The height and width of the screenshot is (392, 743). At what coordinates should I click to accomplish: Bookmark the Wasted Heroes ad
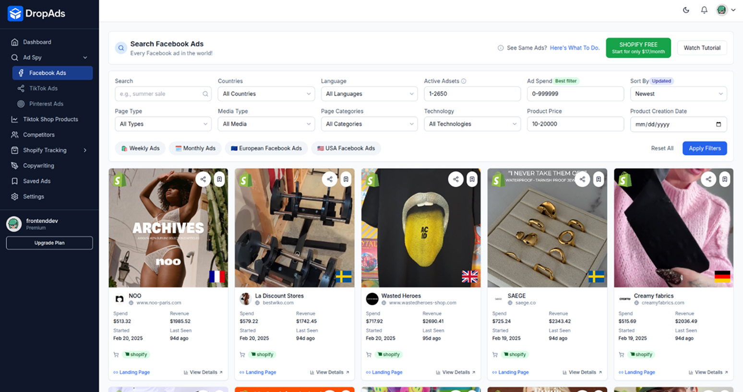(x=472, y=179)
